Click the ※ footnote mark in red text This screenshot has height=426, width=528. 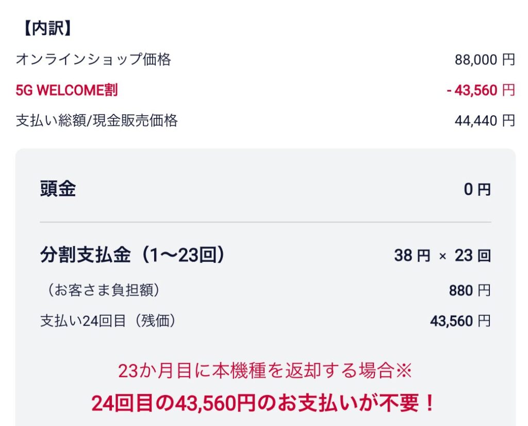coord(404,371)
